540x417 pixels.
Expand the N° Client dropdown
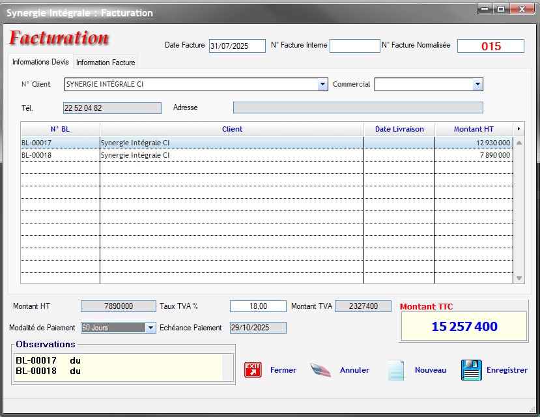point(322,85)
